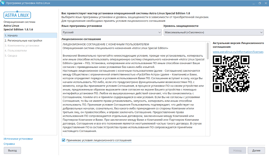The height and width of the screenshot is (158, 269).
Task: Click the license QR code image
Action: (x=231, y=74)
